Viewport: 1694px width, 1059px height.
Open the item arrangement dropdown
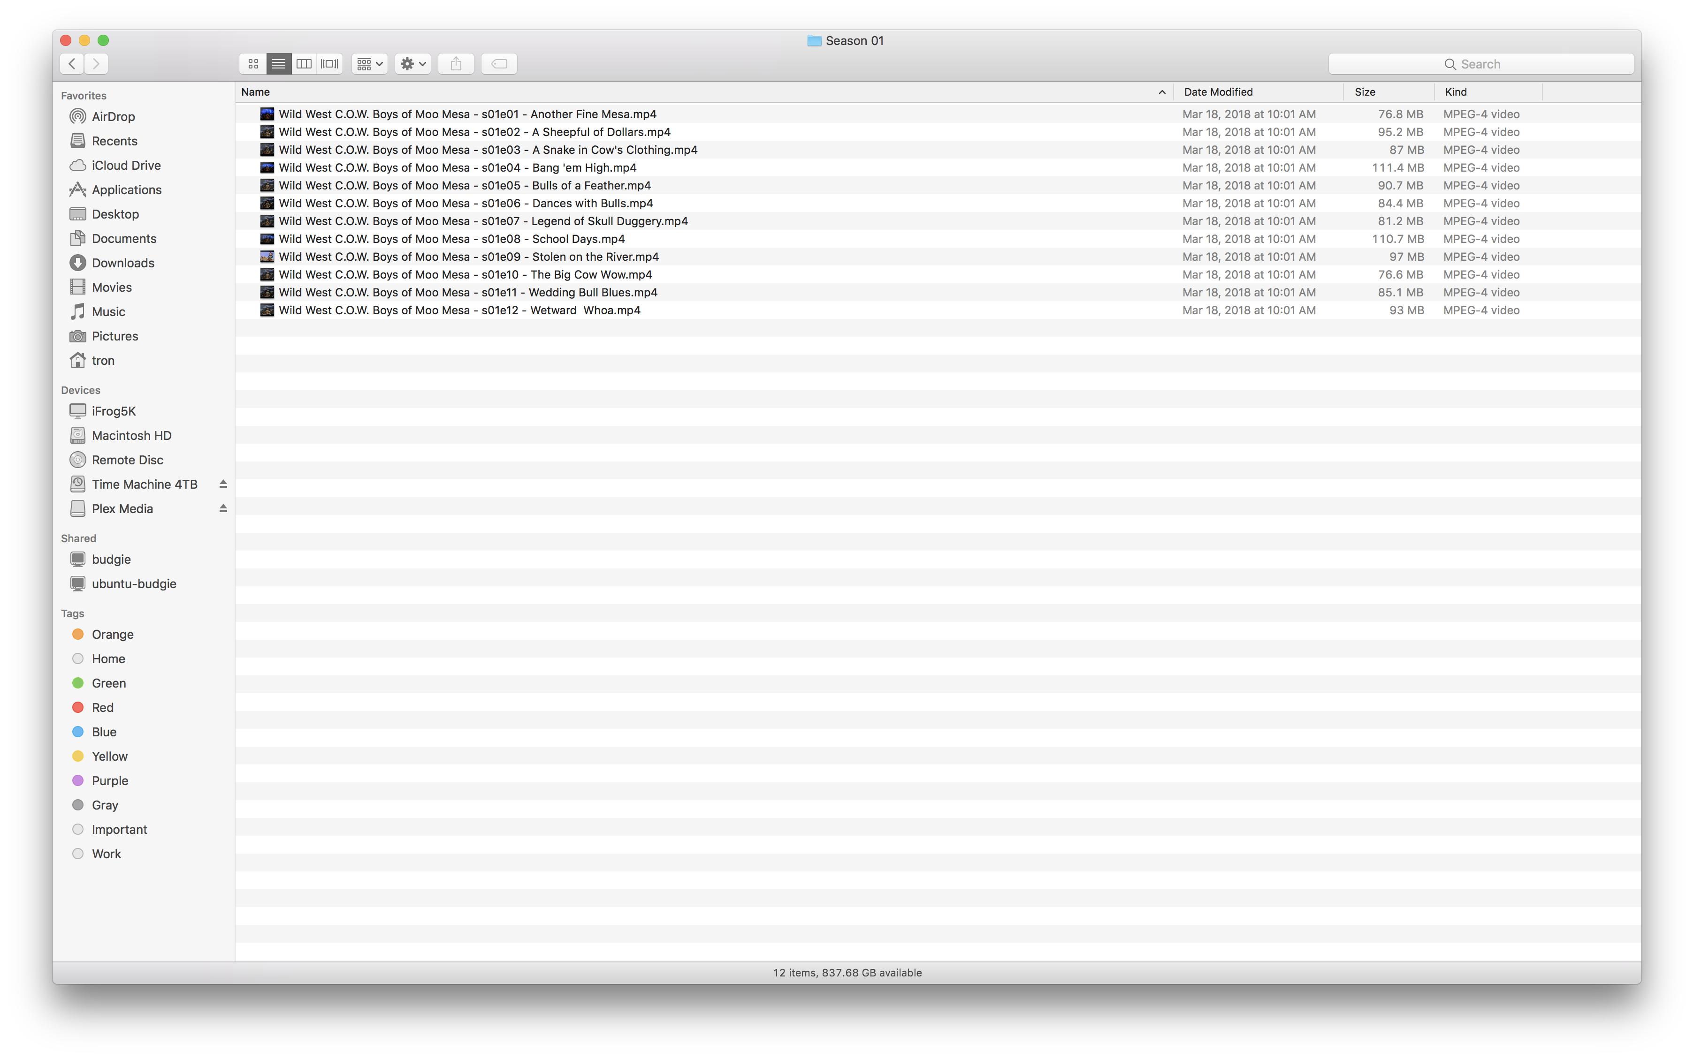(369, 64)
